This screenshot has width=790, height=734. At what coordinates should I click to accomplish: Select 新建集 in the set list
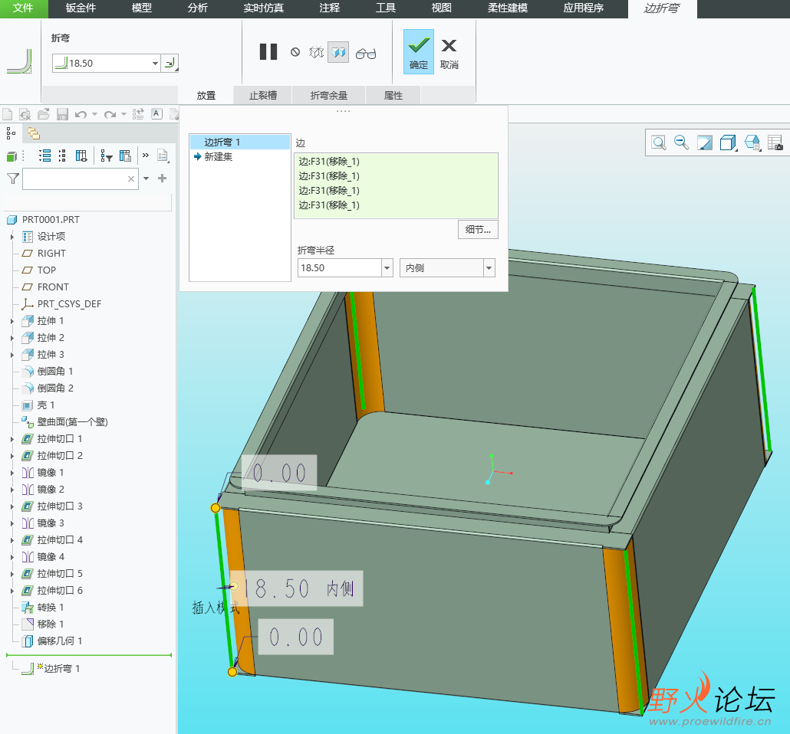tap(218, 157)
